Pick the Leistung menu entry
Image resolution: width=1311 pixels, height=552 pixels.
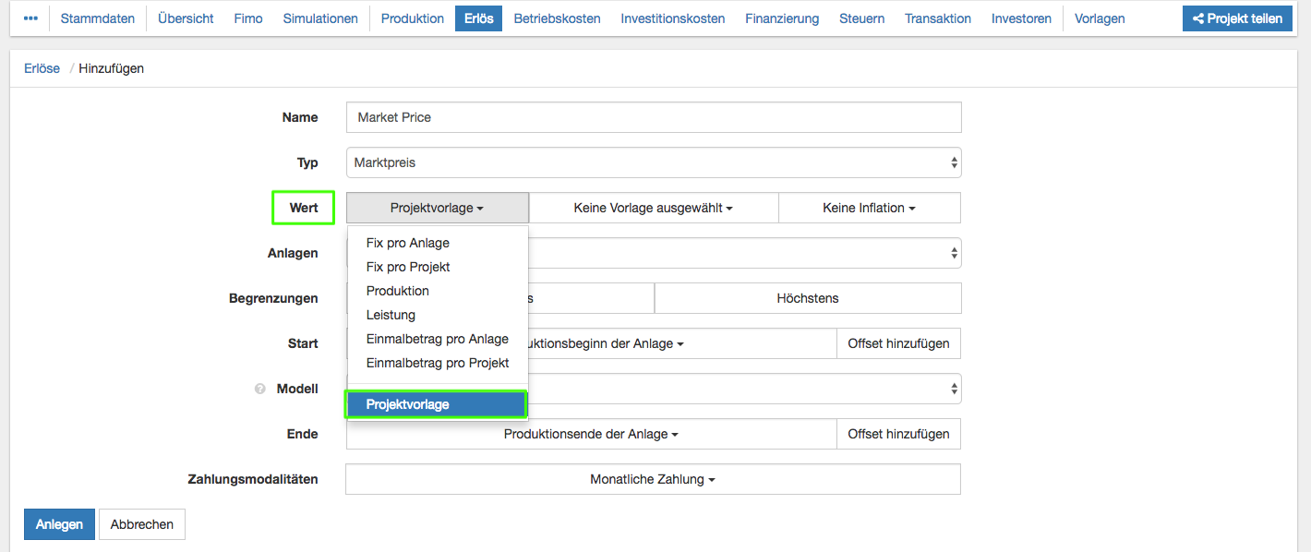point(391,315)
